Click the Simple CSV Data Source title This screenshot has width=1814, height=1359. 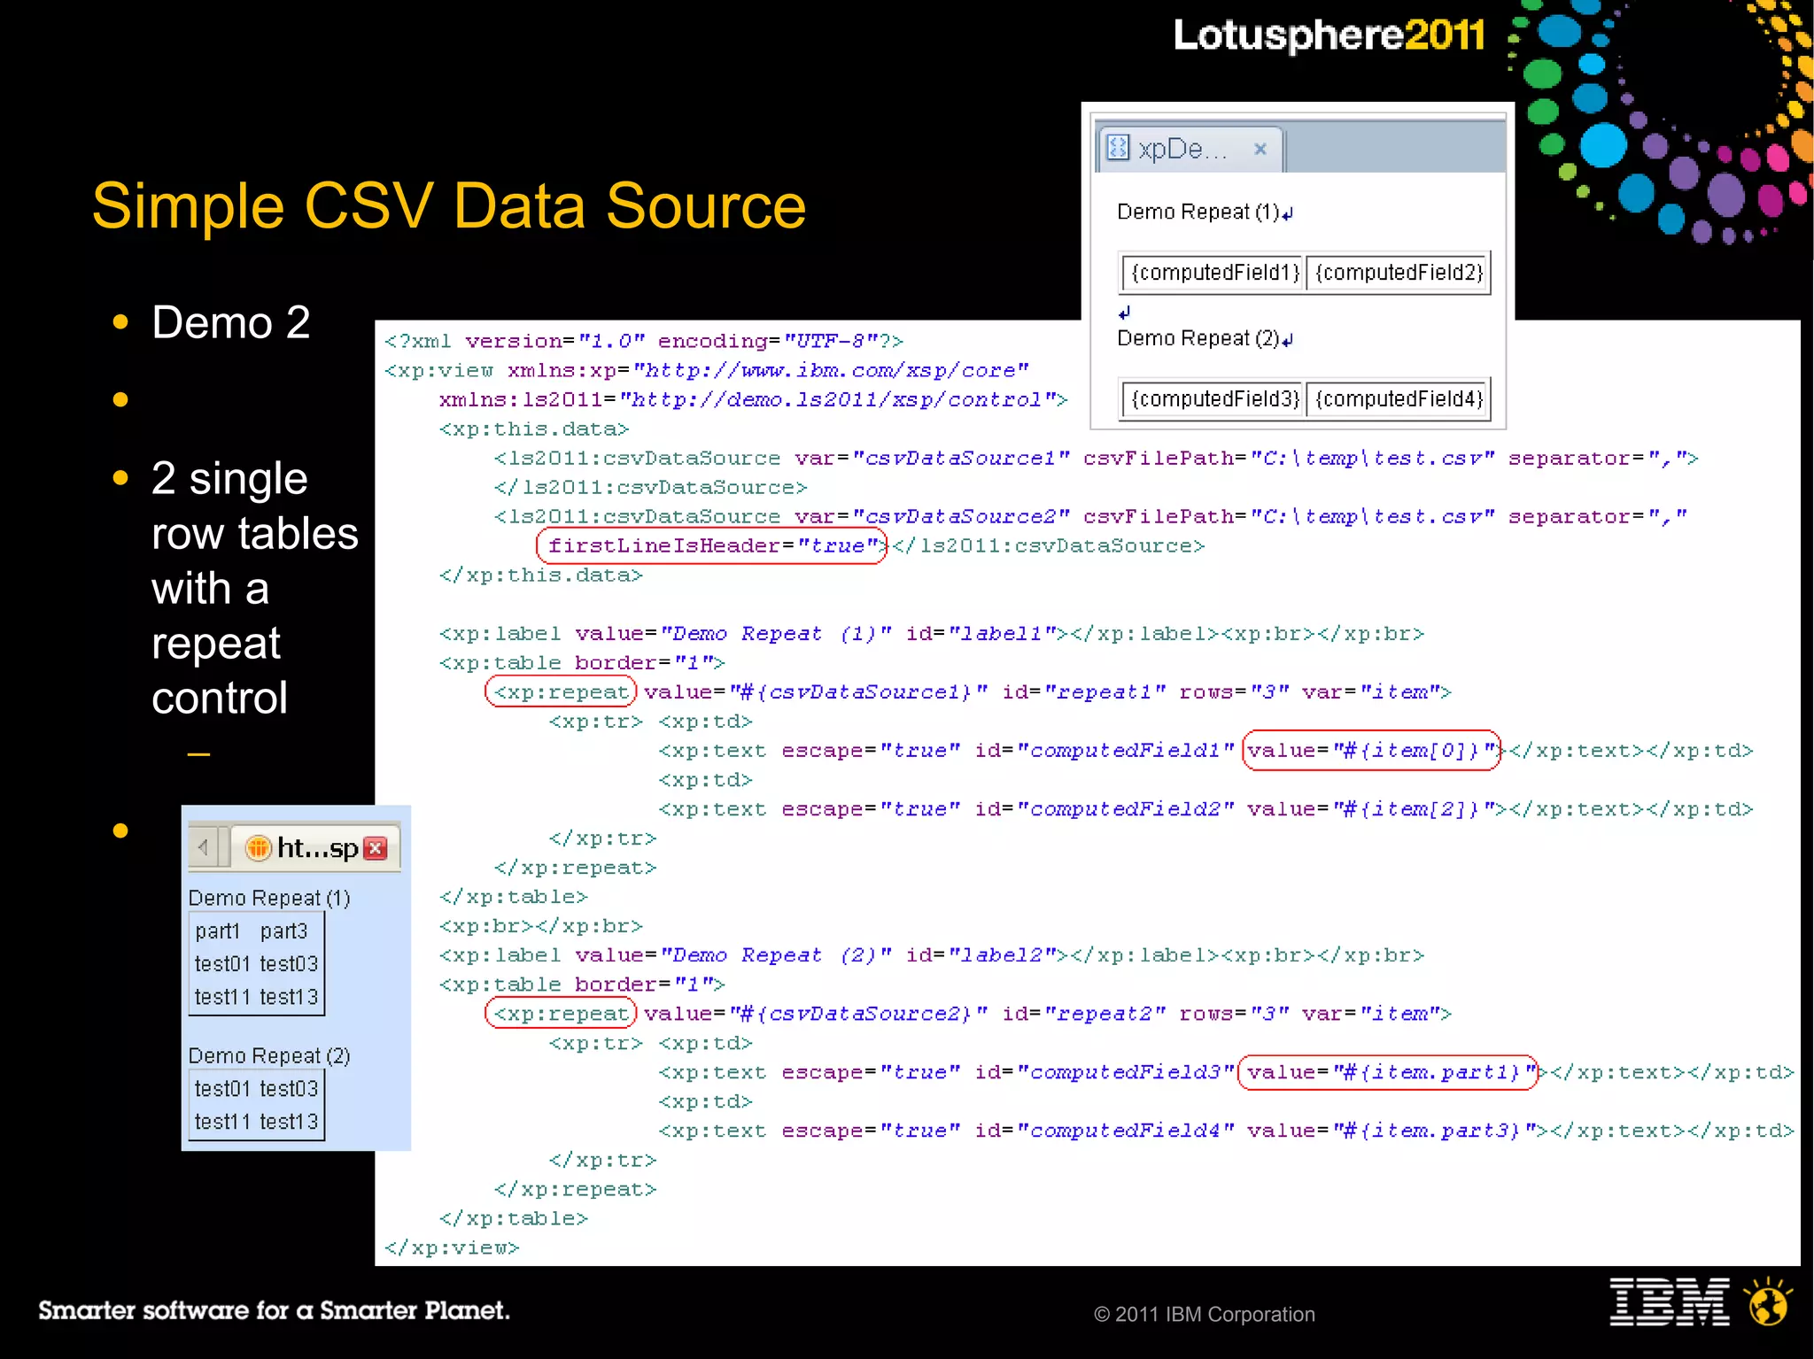point(449,205)
